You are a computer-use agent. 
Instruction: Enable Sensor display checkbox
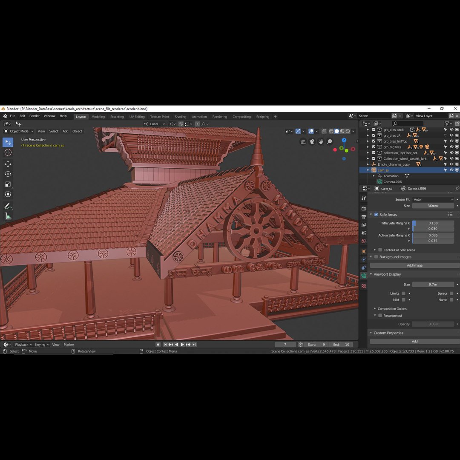(x=451, y=293)
